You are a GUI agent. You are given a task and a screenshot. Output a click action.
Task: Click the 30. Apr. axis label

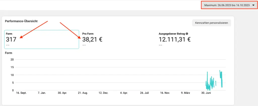click(x=63, y=93)
